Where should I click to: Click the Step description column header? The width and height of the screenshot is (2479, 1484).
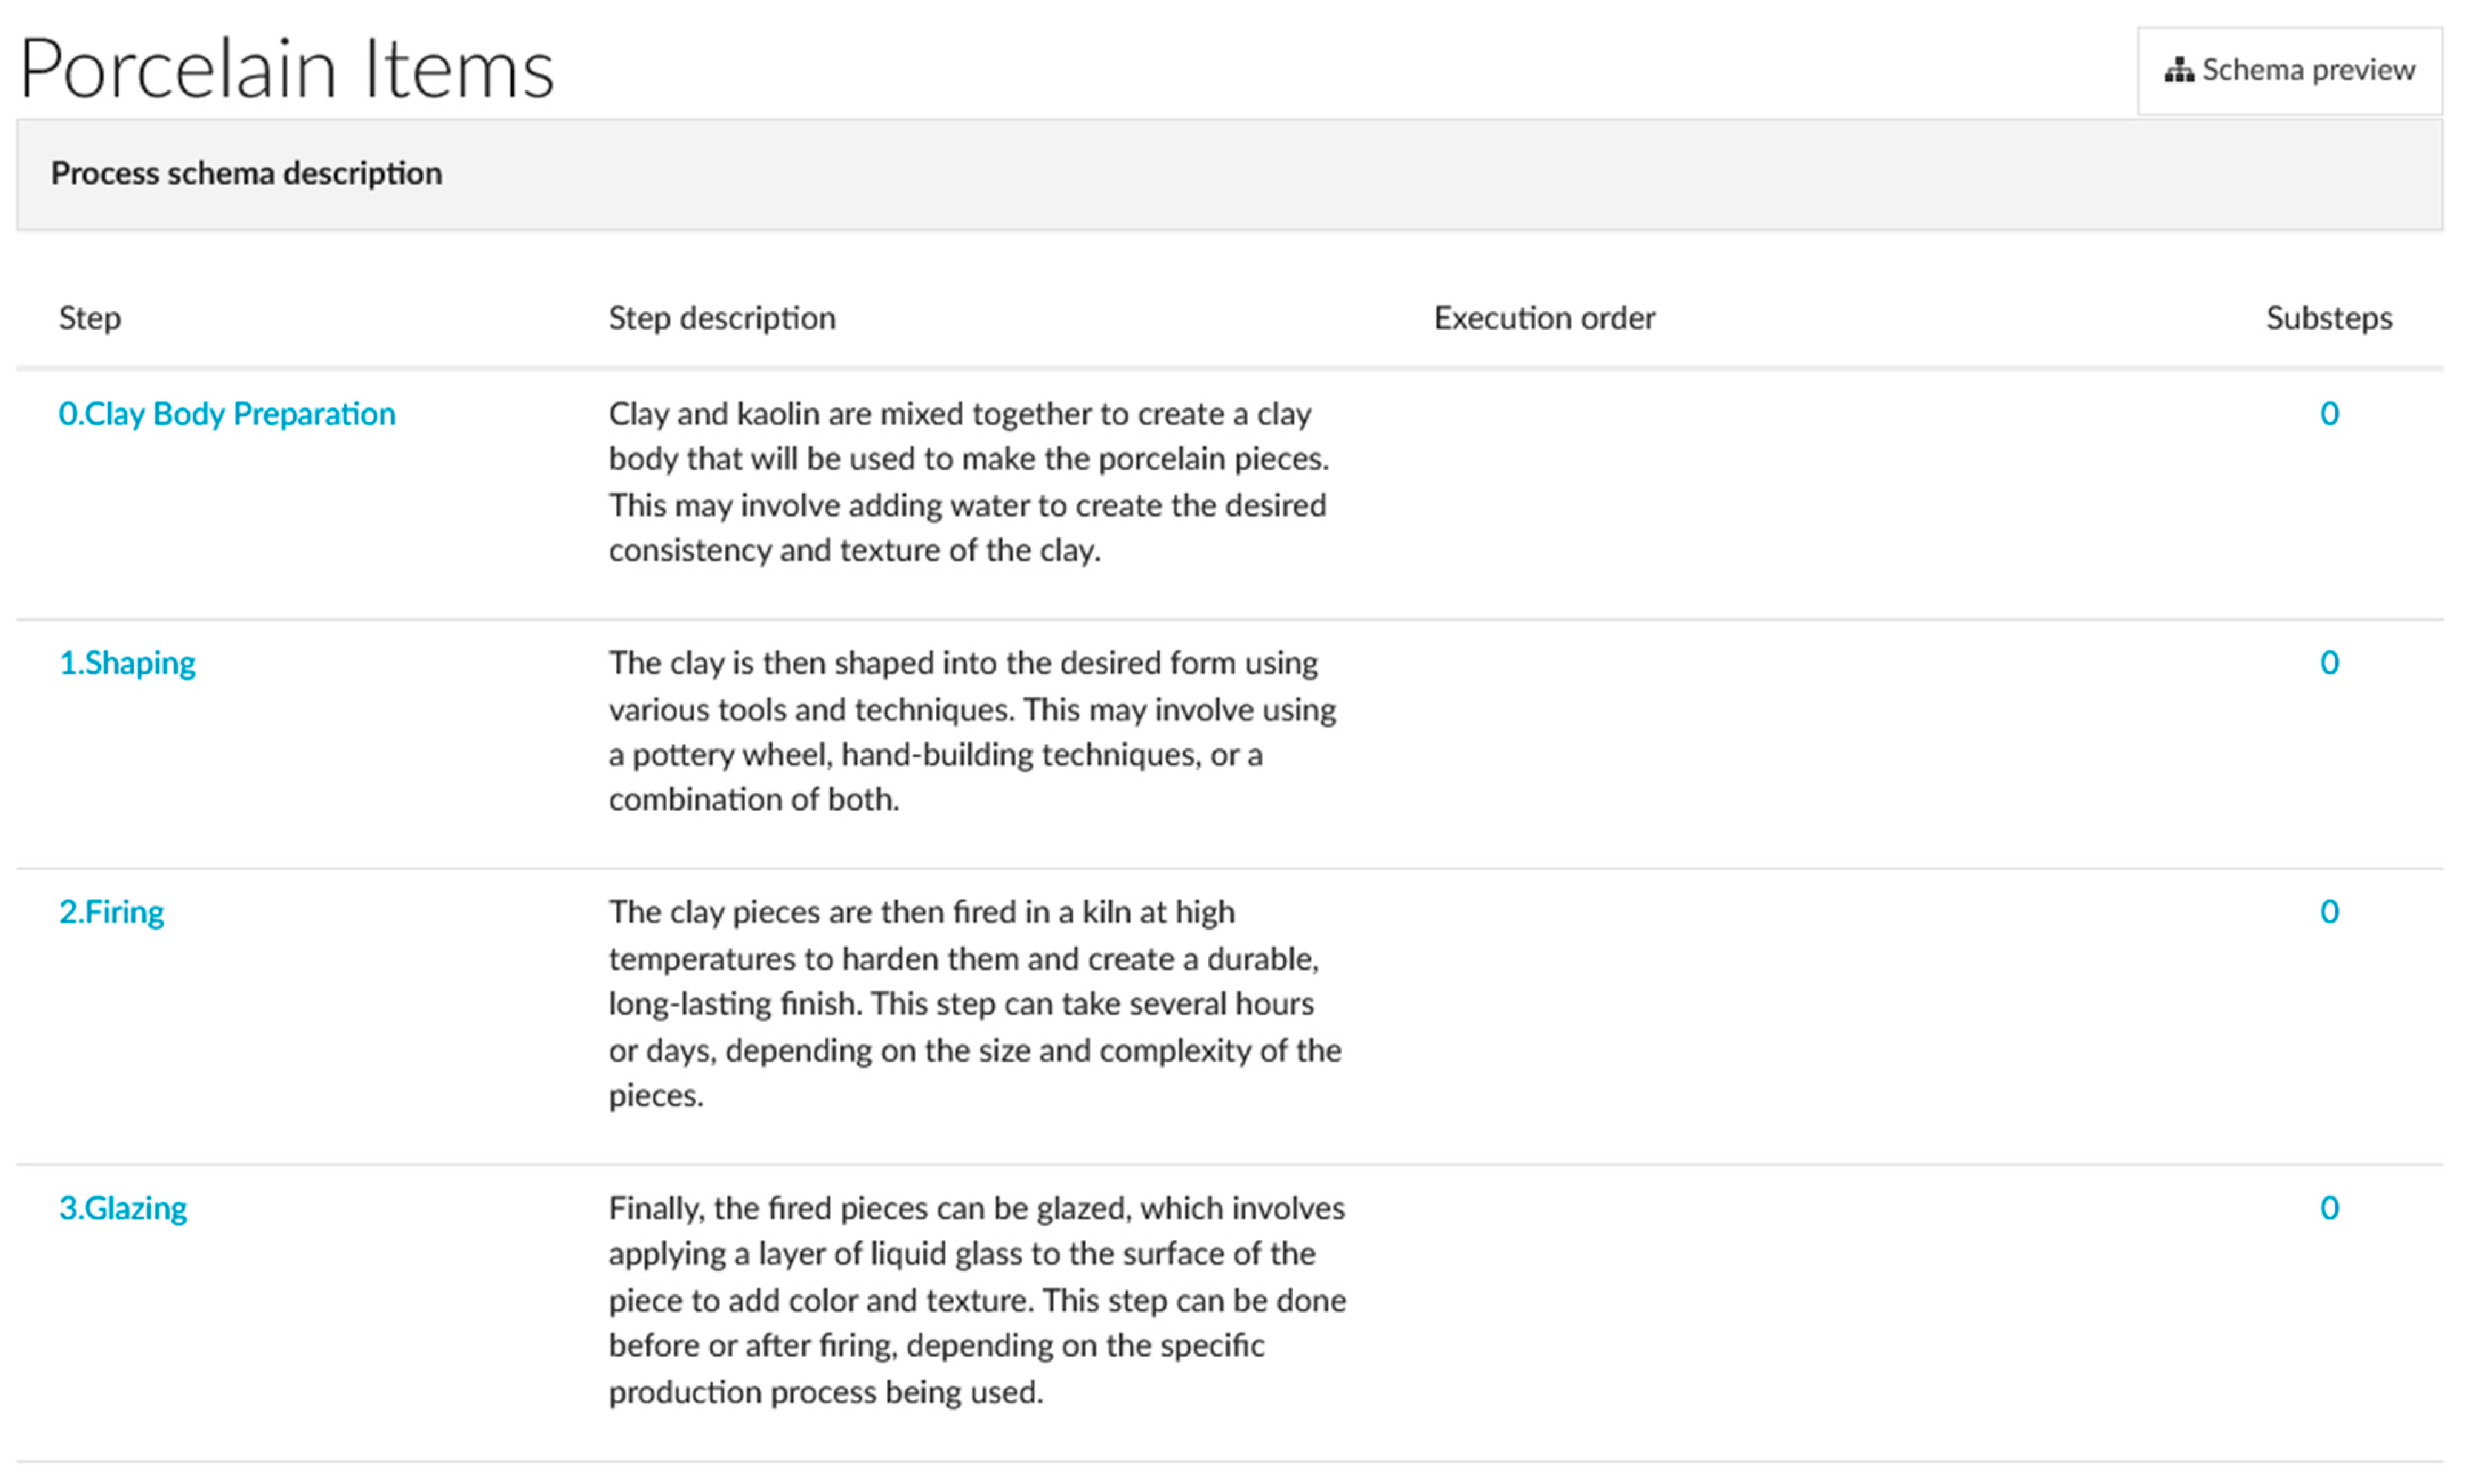pyautogui.click(x=722, y=318)
